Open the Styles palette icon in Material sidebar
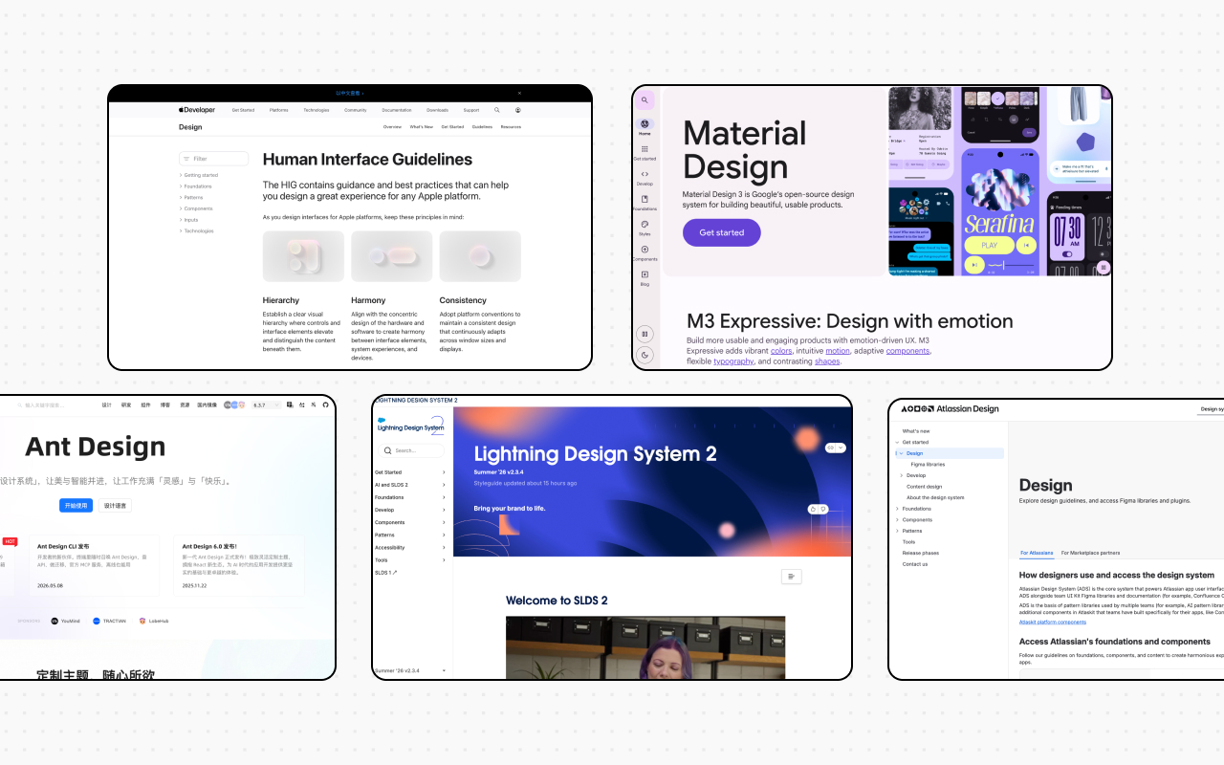 pos(645,225)
